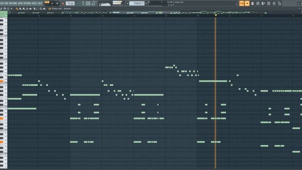This screenshot has width=302, height=170.
Task: Click the tree-shaped toolbar icon
Action: pos(279,3)
